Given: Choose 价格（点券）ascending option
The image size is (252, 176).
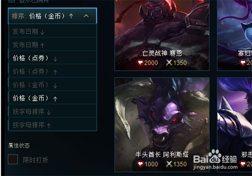Looking at the screenshot, I should 53,71.
